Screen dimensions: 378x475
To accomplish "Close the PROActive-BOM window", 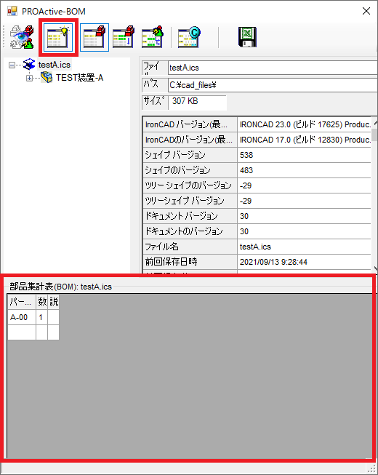I will (x=366, y=11).
